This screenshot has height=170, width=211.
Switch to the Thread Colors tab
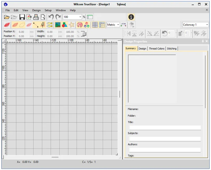pos(157,48)
